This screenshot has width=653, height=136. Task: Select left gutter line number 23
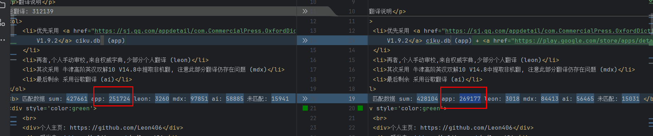(x=313, y=128)
